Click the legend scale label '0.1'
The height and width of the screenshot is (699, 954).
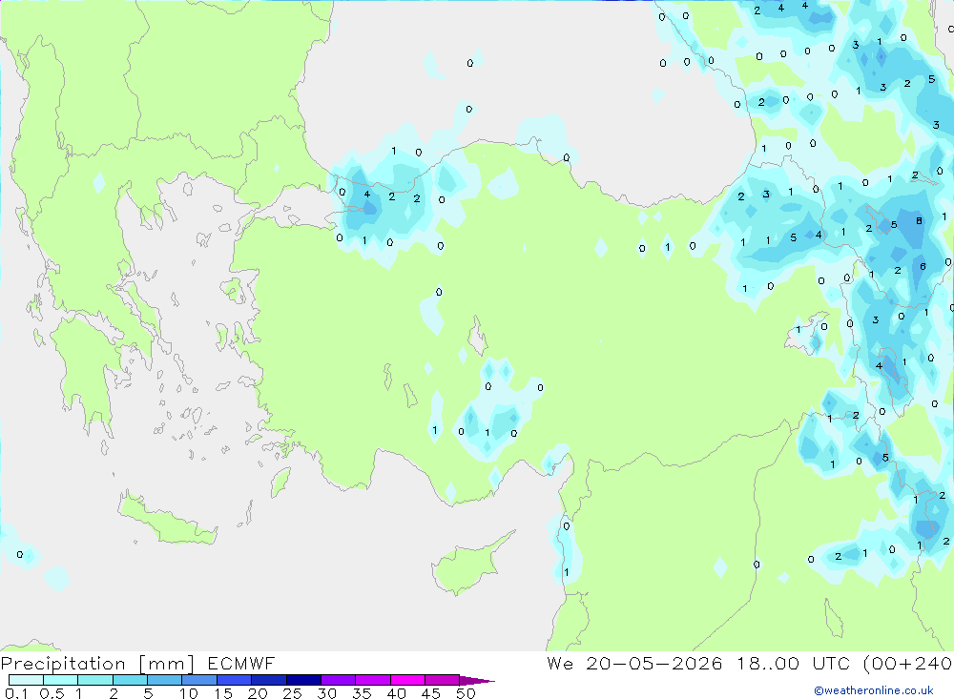(16, 693)
